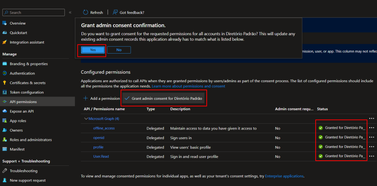Open the App roles page
Image resolution: width=377 pixels, height=186 pixels.
(x=18, y=121)
